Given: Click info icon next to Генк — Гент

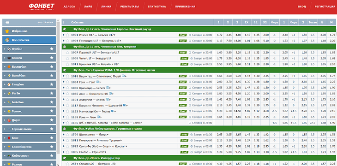Looking at the screenshot, I should 97,82.
